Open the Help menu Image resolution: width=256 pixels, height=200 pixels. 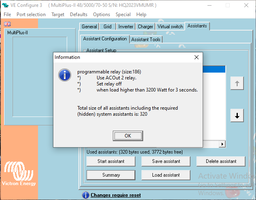tap(141, 15)
